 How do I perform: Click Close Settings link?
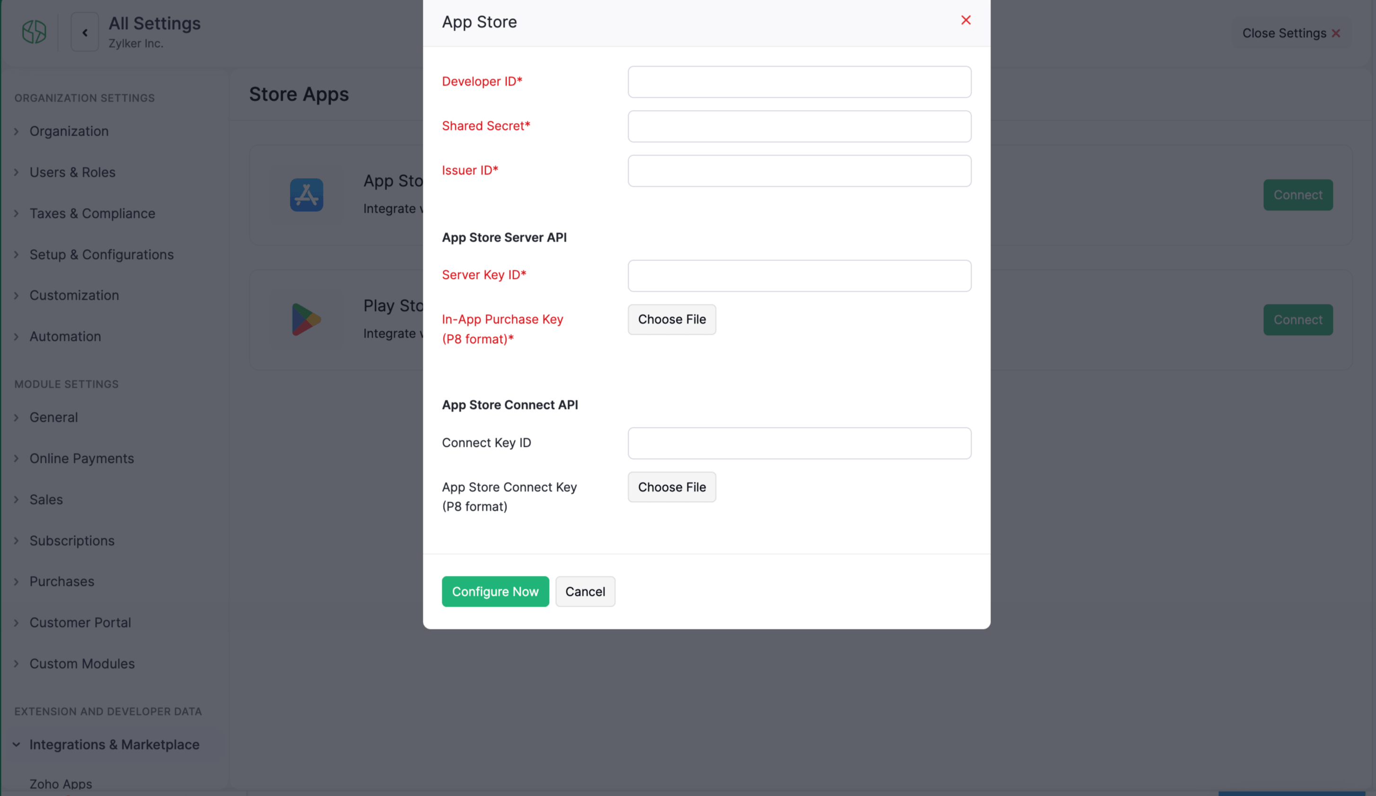pos(1290,33)
